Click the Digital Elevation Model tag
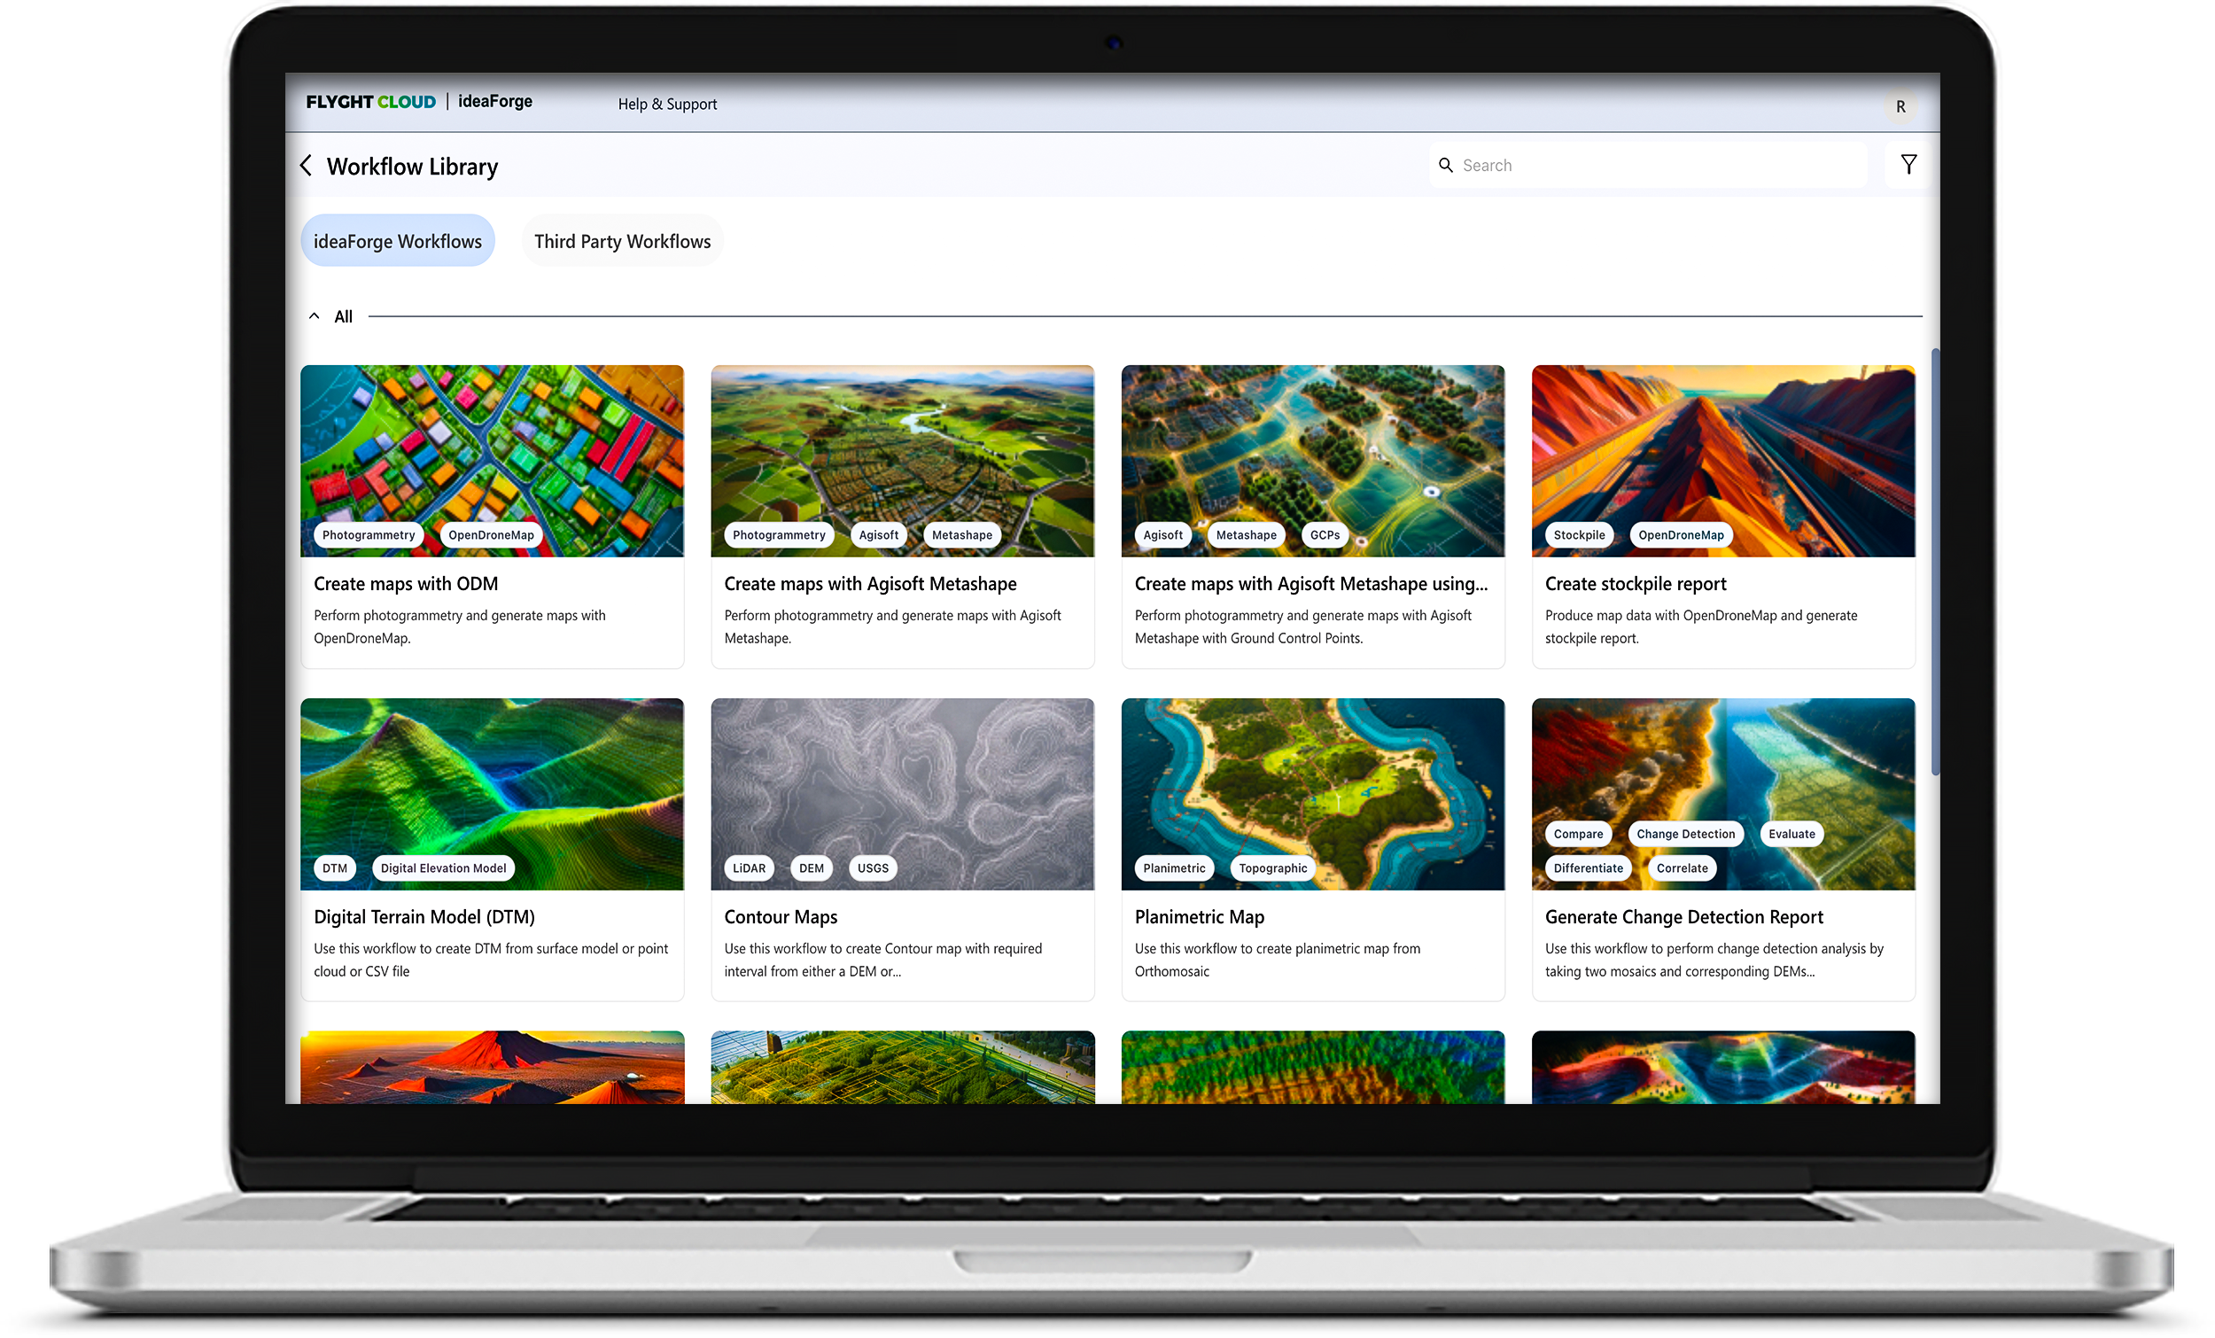The width and height of the screenshot is (2215, 1338). pos(443,868)
